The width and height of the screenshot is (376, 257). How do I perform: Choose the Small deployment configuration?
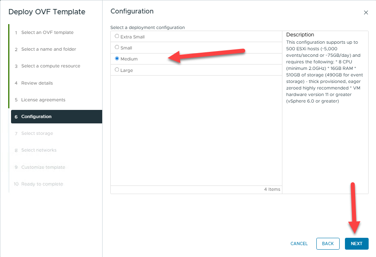(117, 47)
